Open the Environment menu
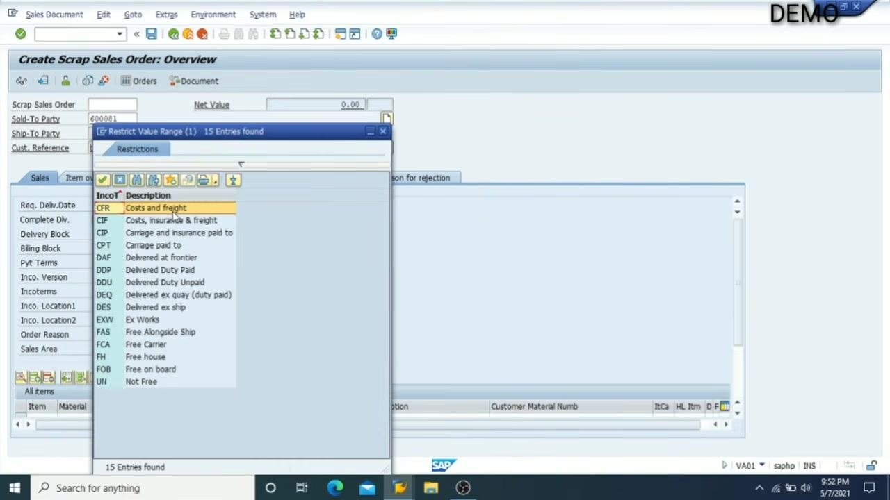890x500 pixels. pos(213,14)
